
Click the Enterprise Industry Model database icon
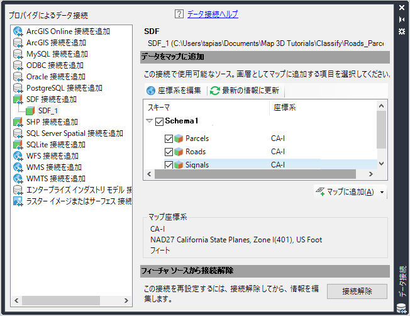[18, 190]
